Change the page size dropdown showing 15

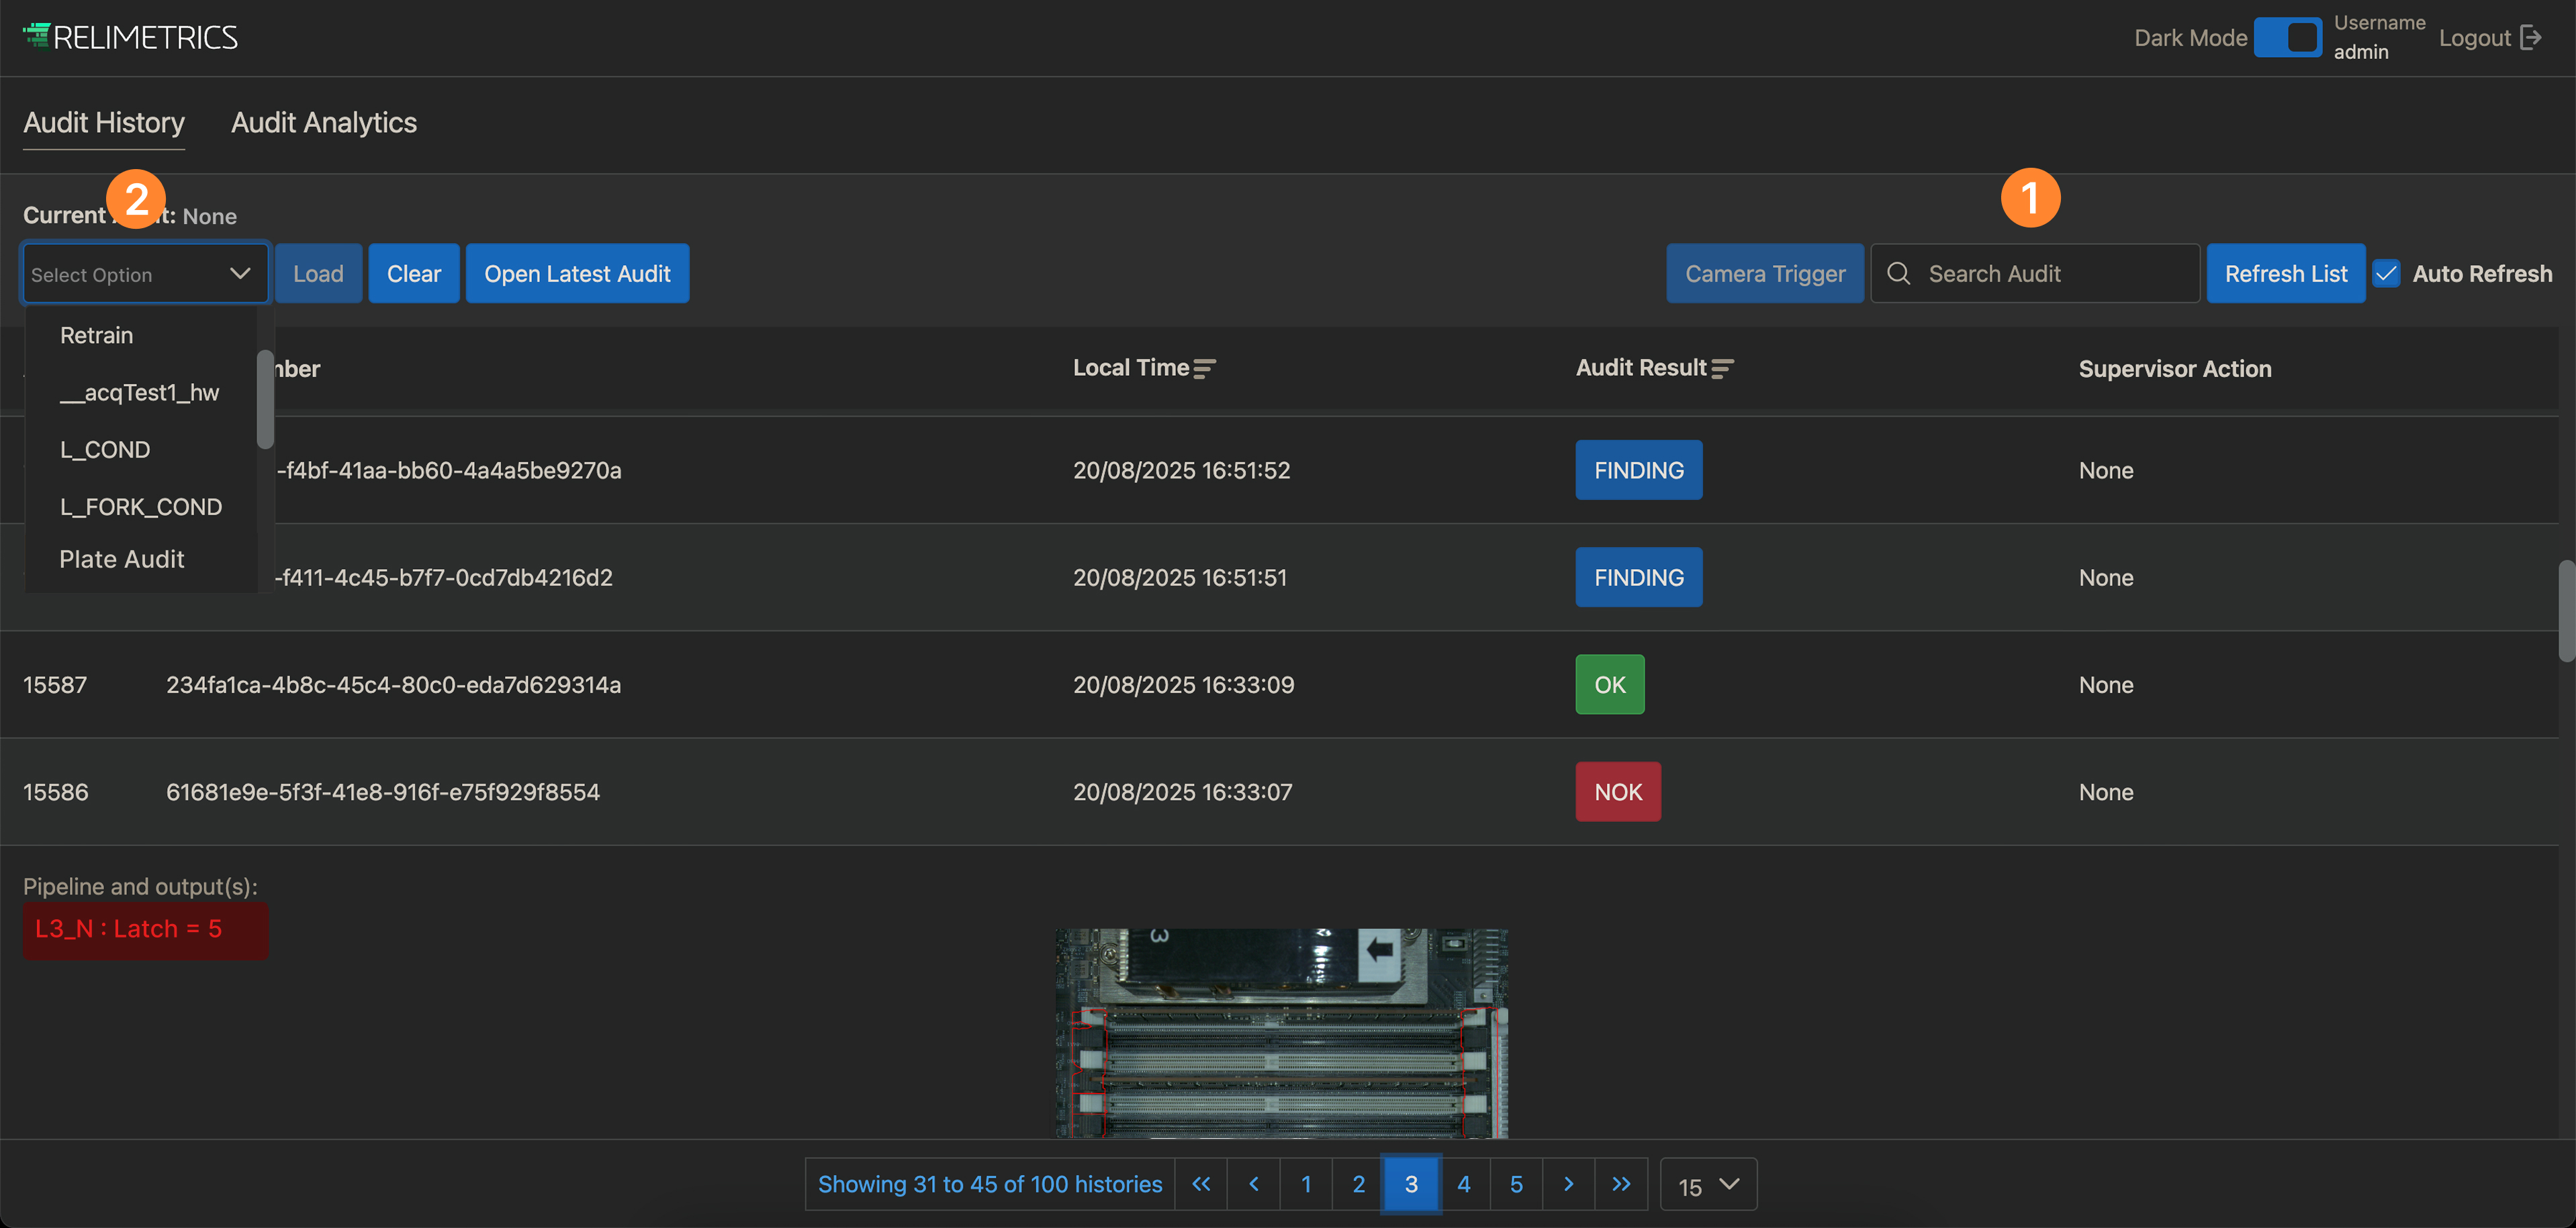1708,1185
